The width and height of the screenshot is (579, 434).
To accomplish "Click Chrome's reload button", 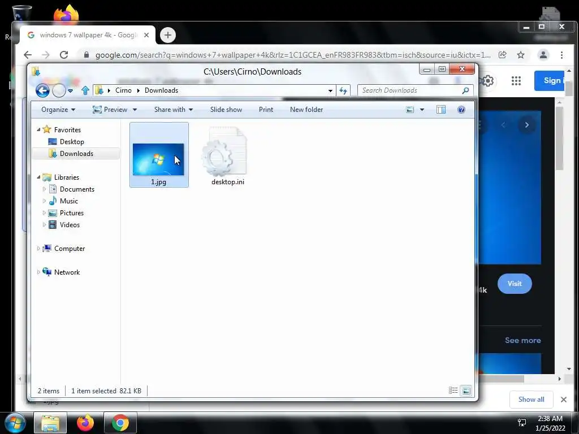I will (x=64, y=55).
